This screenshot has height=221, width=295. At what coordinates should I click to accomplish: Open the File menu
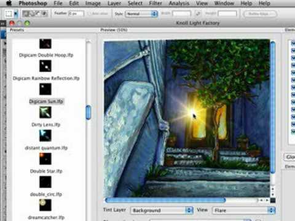pyautogui.click(x=58, y=3)
